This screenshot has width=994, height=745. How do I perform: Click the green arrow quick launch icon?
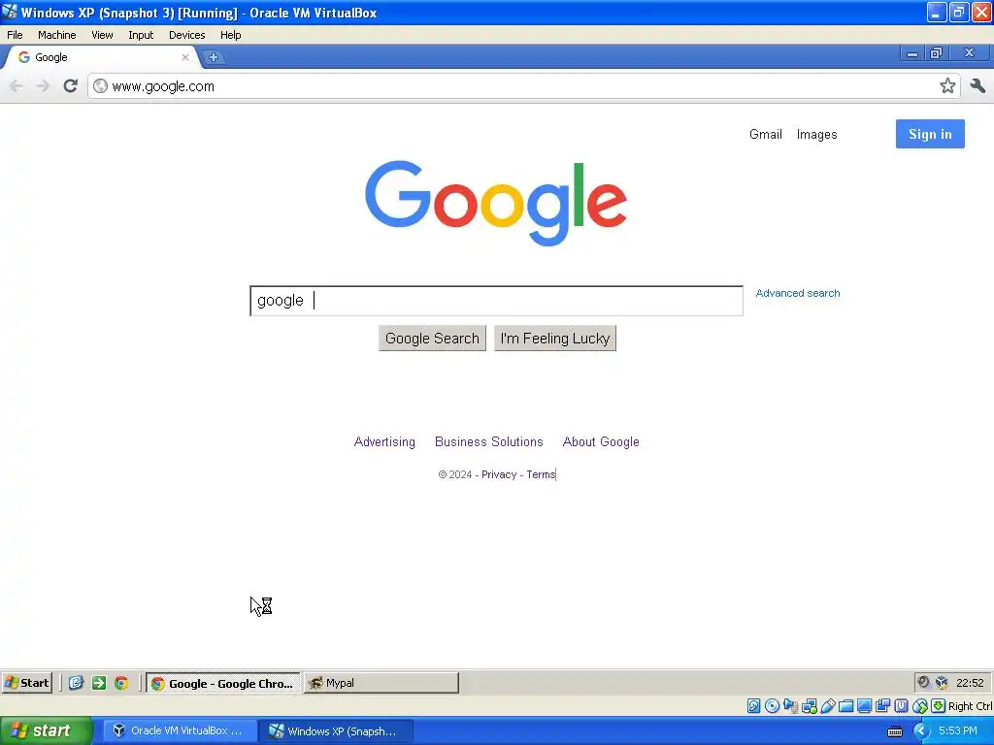click(x=99, y=683)
